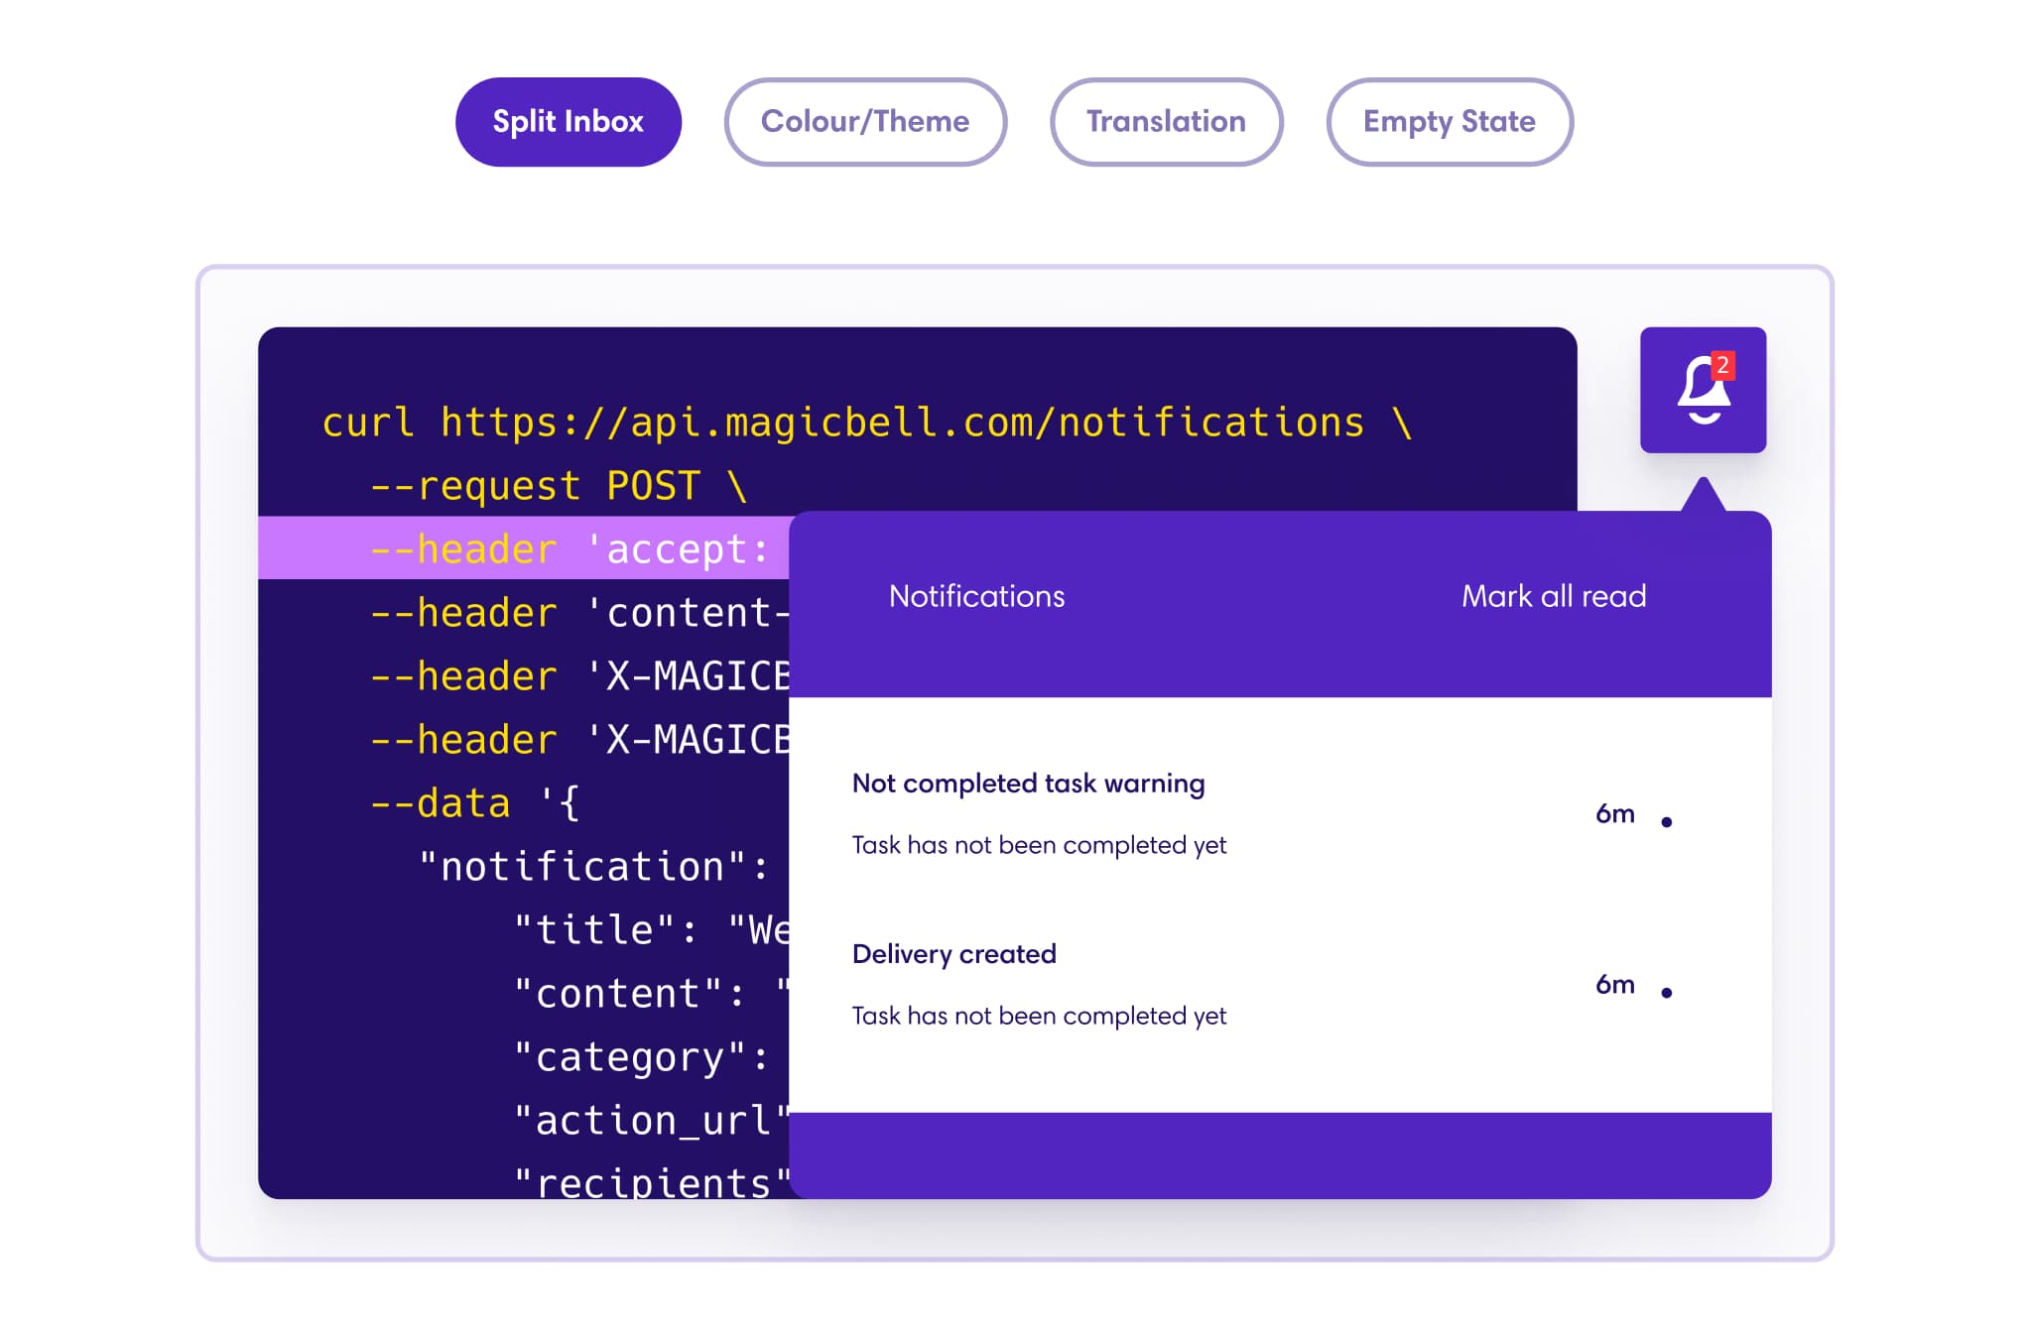Click the notification bell icon
The width and height of the screenshot is (2030, 1333).
pos(1703,390)
